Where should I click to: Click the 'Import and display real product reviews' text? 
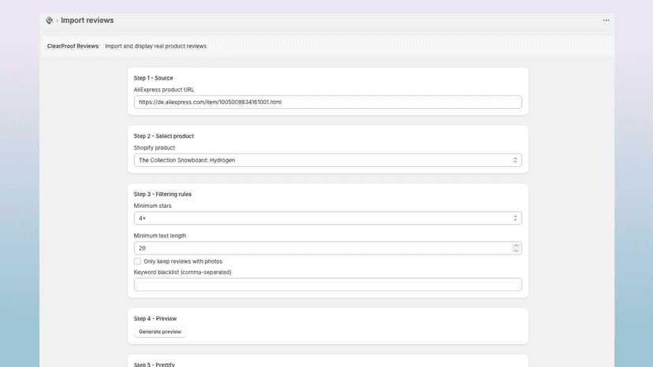[x=155, y=46]
